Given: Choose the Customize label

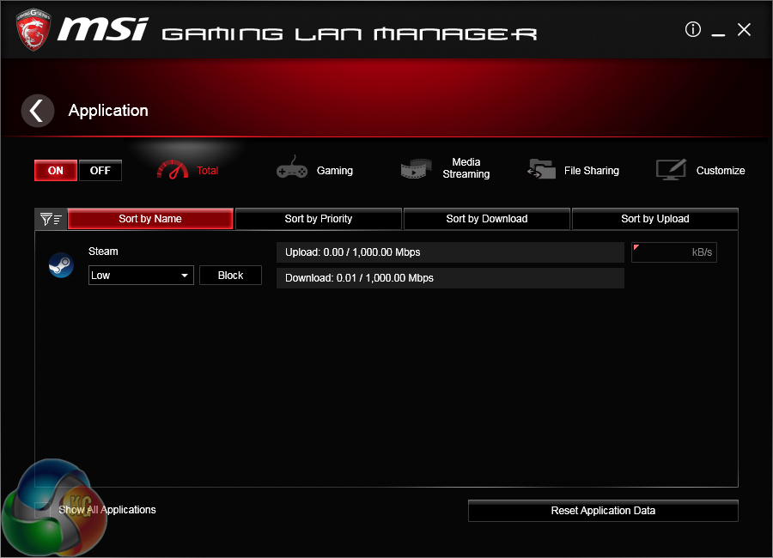Looking at the screenshot, I should (x=721, y=171).
